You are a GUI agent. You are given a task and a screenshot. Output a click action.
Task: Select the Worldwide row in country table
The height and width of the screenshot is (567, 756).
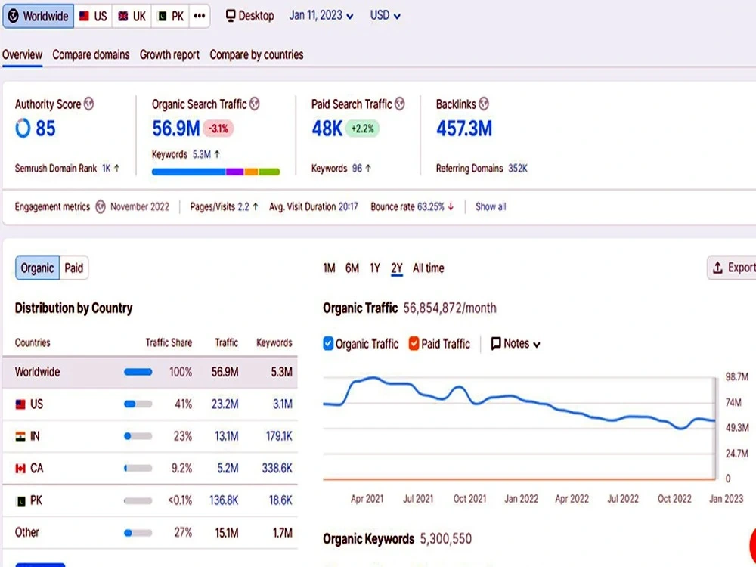click(150, 372)
